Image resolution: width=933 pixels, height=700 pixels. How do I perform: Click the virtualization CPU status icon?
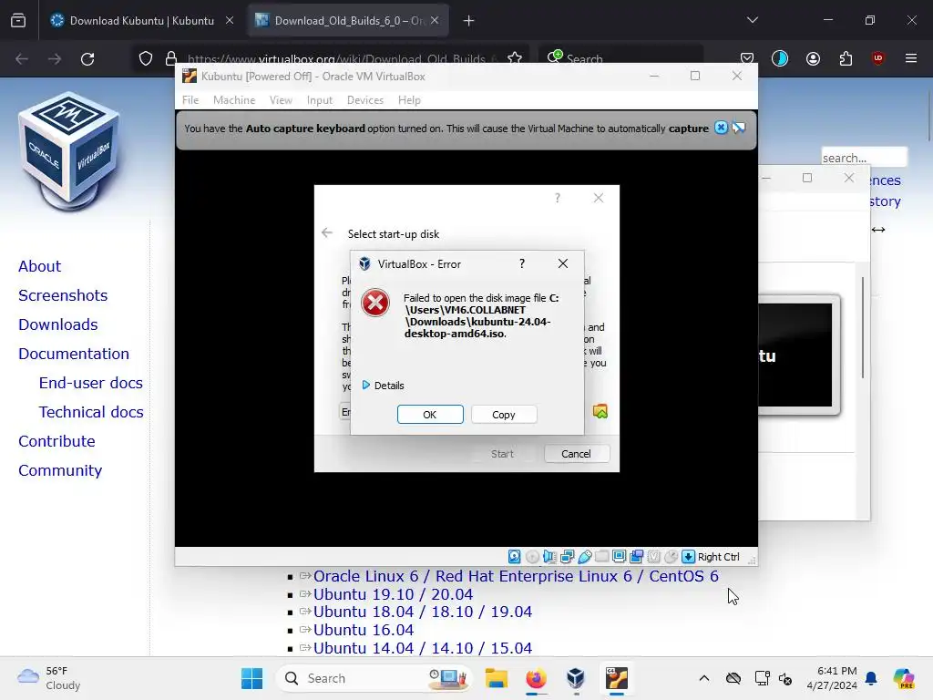point(653,557)
